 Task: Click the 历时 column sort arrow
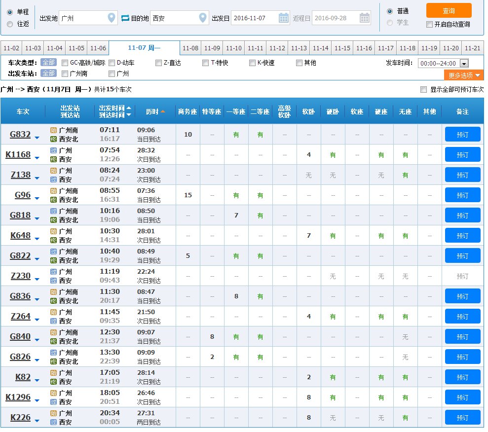point(163,111)
